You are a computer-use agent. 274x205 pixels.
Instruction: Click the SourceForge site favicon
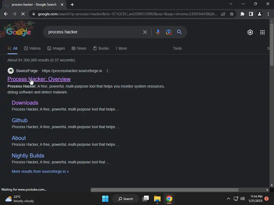coord(11,71)
